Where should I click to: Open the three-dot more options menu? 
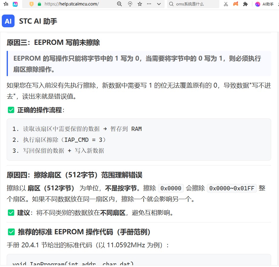coord(149,4)
